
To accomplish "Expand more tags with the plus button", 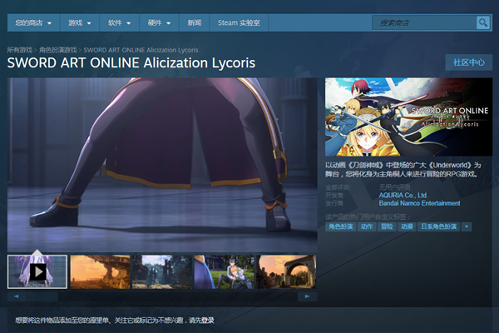I will click(467, 226).
